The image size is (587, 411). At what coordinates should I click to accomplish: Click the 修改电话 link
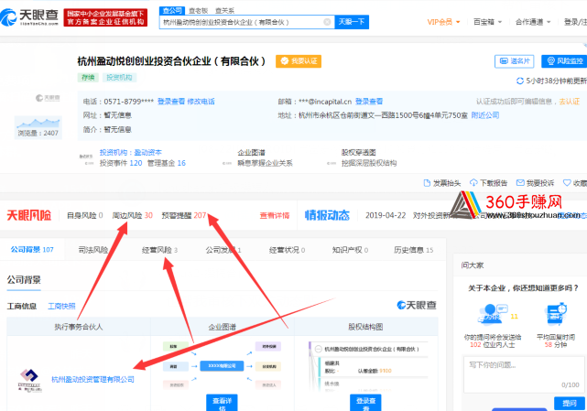point(201,102)
